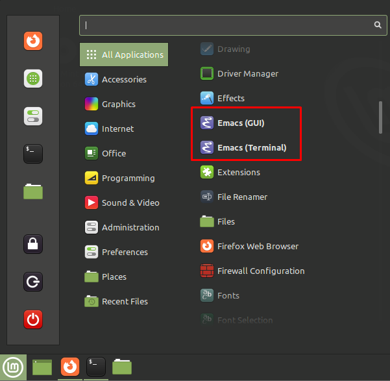Show the Sound & Video category
This screenshot has height=381, width=390.
click(130, 203)
